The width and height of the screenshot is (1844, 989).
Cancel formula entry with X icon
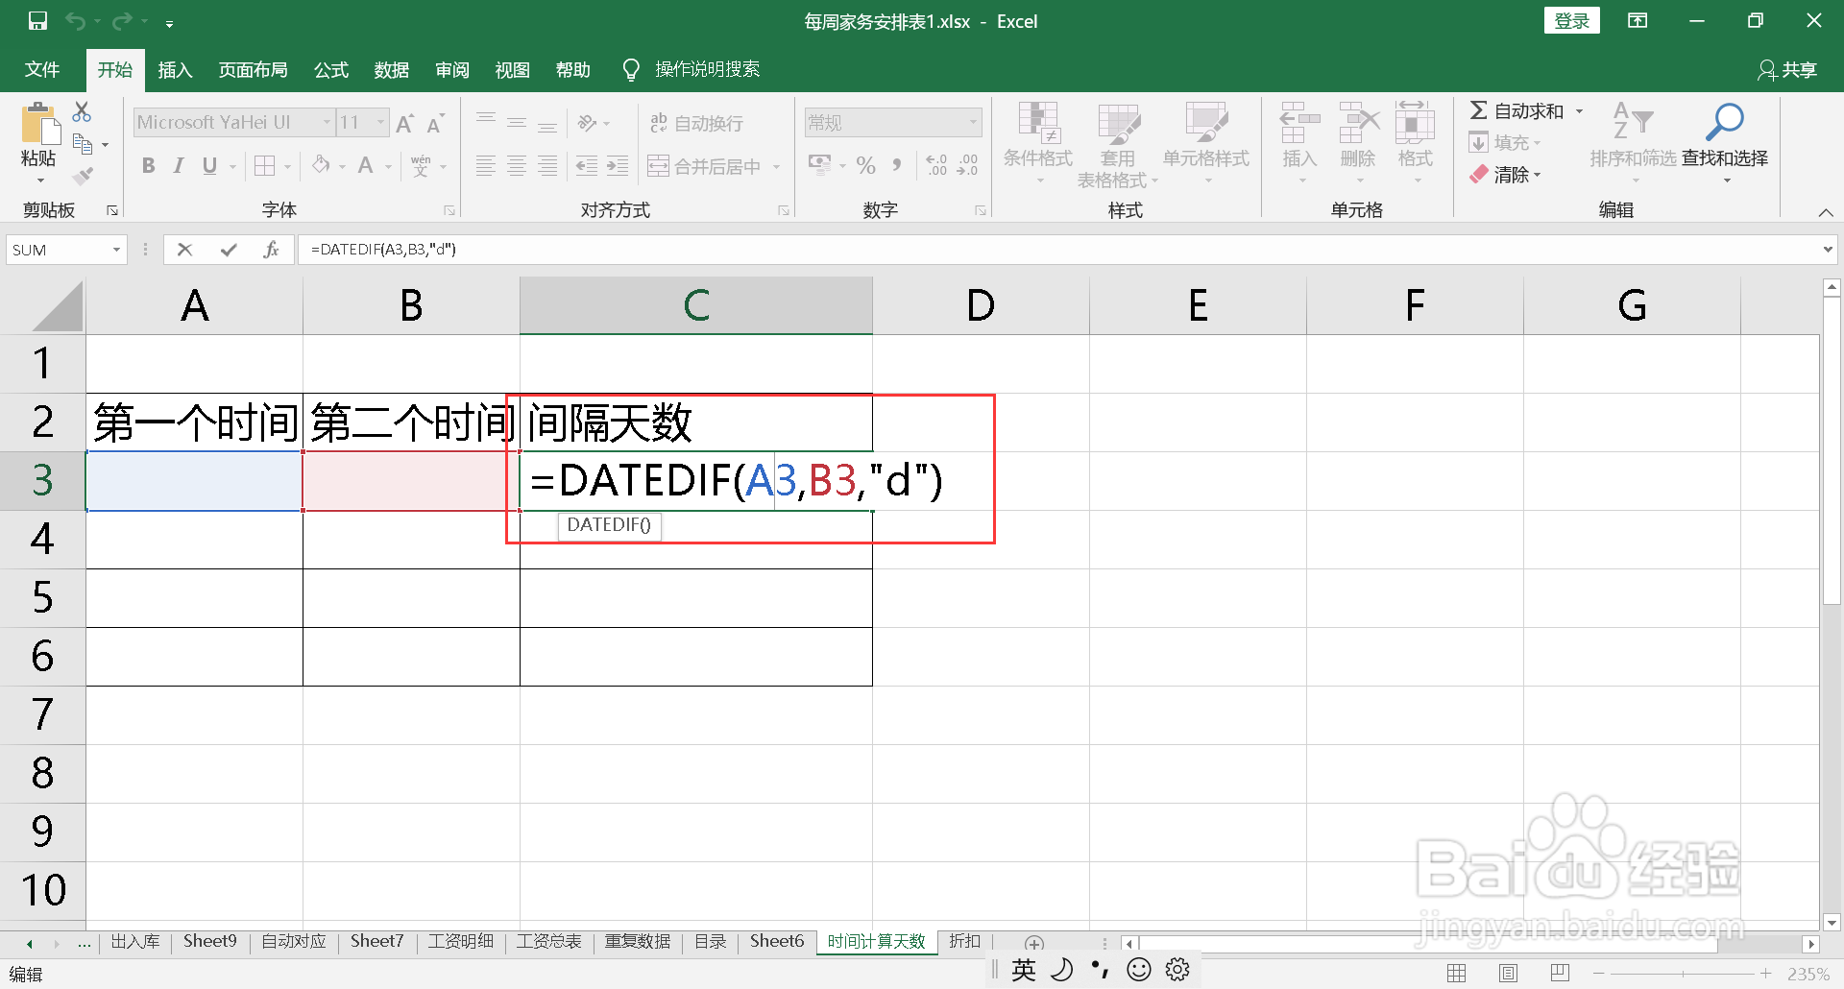(185, 250)
